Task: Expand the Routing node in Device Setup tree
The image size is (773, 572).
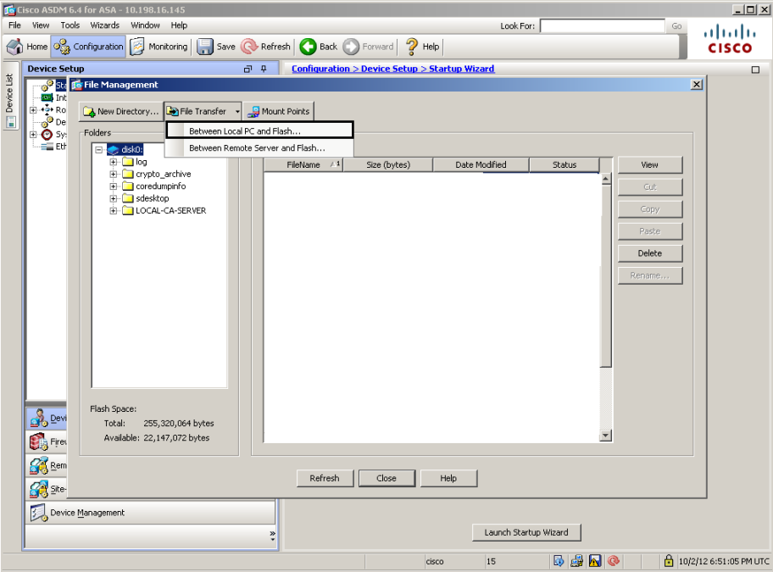Action: point(33,110)
